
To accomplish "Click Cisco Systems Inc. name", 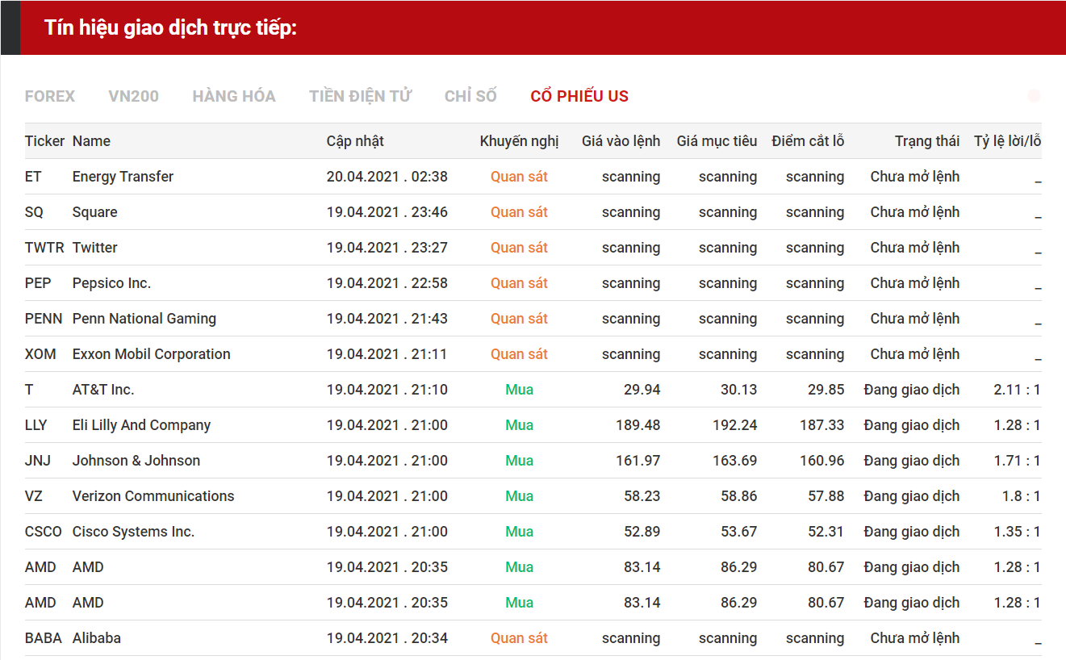I will (133, 532).
